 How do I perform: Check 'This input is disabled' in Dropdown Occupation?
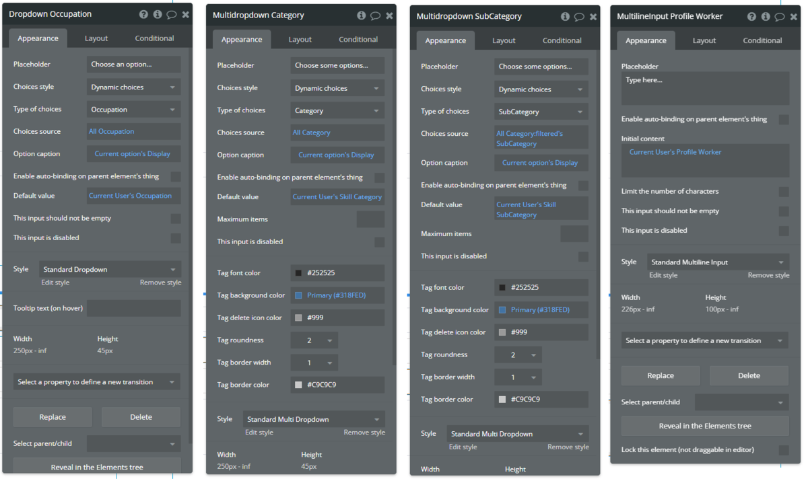point(176,238)
